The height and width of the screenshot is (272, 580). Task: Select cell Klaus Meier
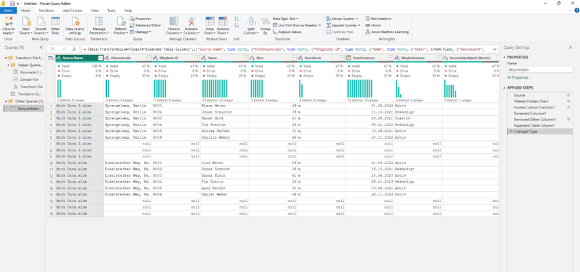224,105
